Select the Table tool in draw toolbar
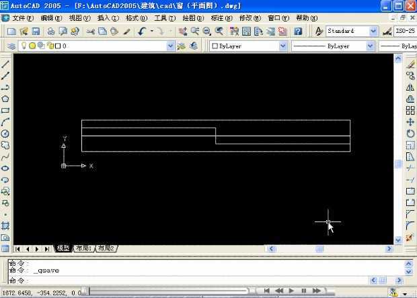Image resolution: width=417 pixels, height=298 pixels. [x=5, y=248]
